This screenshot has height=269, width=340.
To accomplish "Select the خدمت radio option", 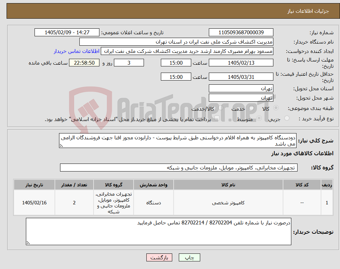I will (252, 108).
